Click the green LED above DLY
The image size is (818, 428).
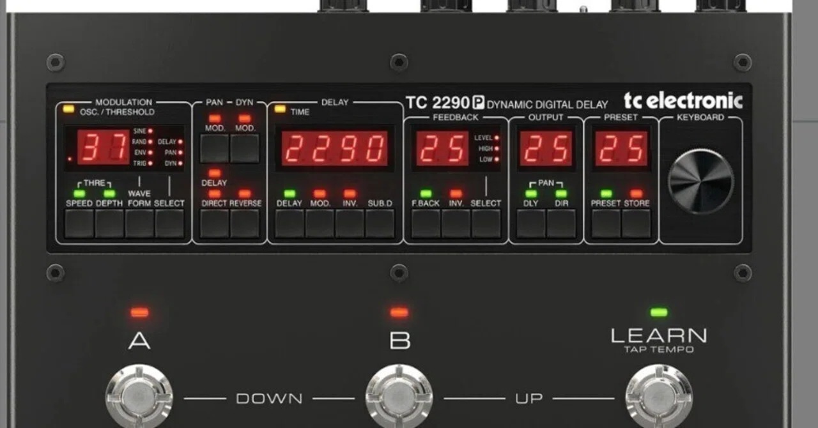click(531, 194)
